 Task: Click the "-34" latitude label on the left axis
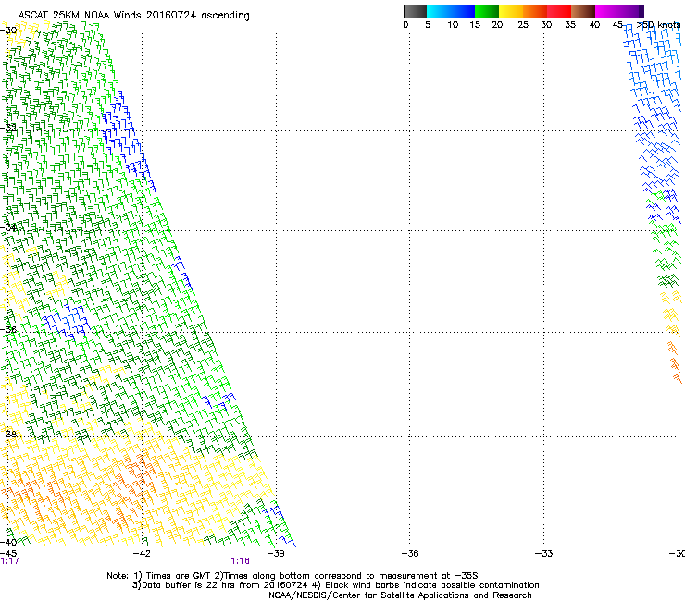[8, 227]
